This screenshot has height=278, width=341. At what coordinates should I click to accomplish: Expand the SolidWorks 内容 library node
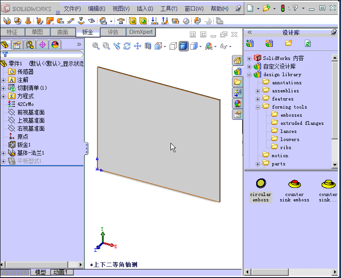click(x=249, y=59)
